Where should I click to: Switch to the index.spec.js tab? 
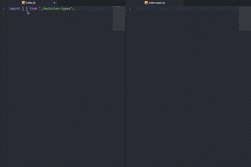pos(155,3)
